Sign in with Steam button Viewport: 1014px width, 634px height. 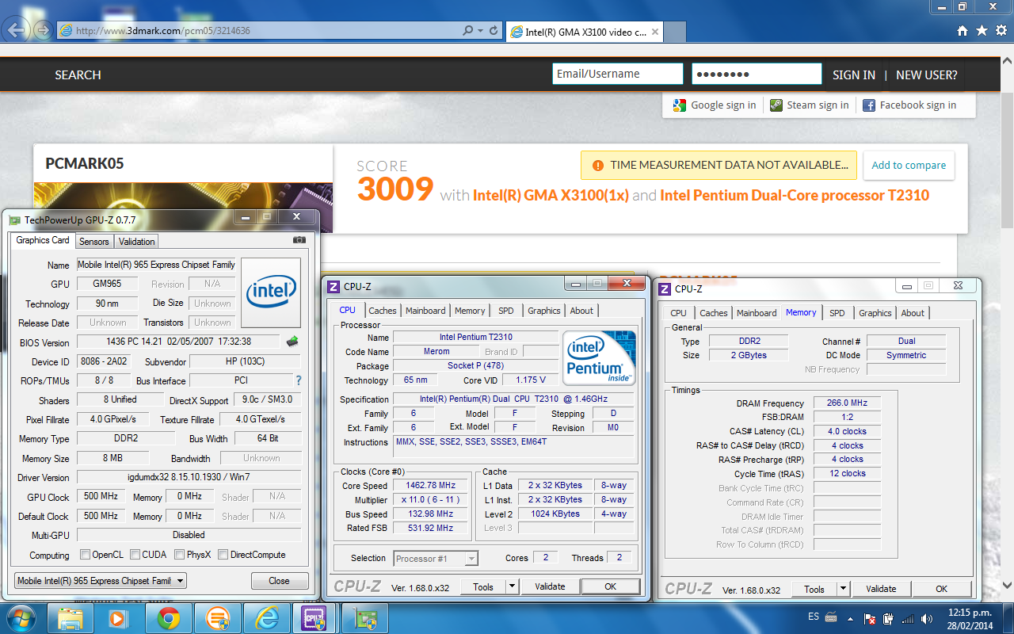(810, 105)
